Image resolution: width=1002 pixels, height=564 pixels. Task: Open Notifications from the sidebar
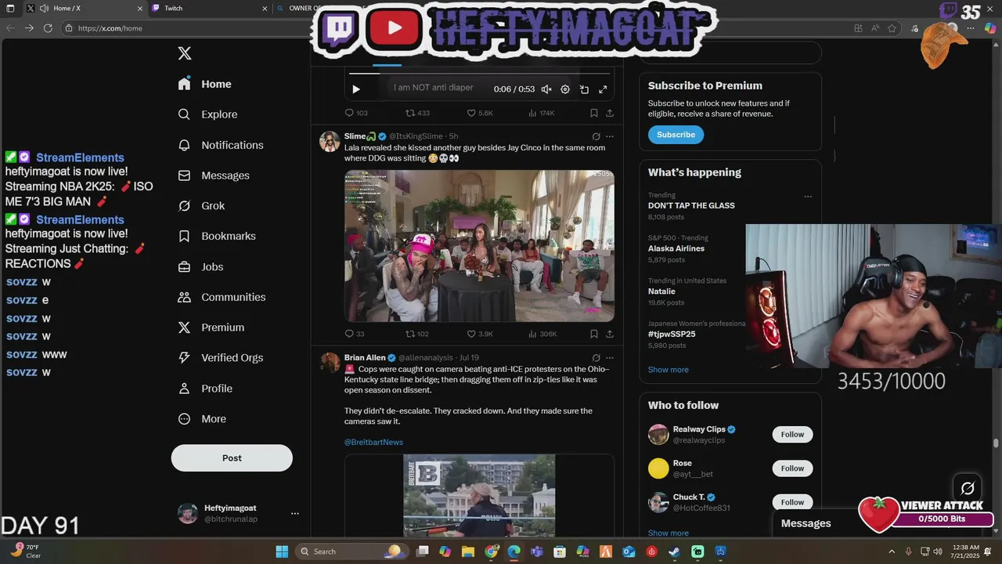(x=221, y=145)
